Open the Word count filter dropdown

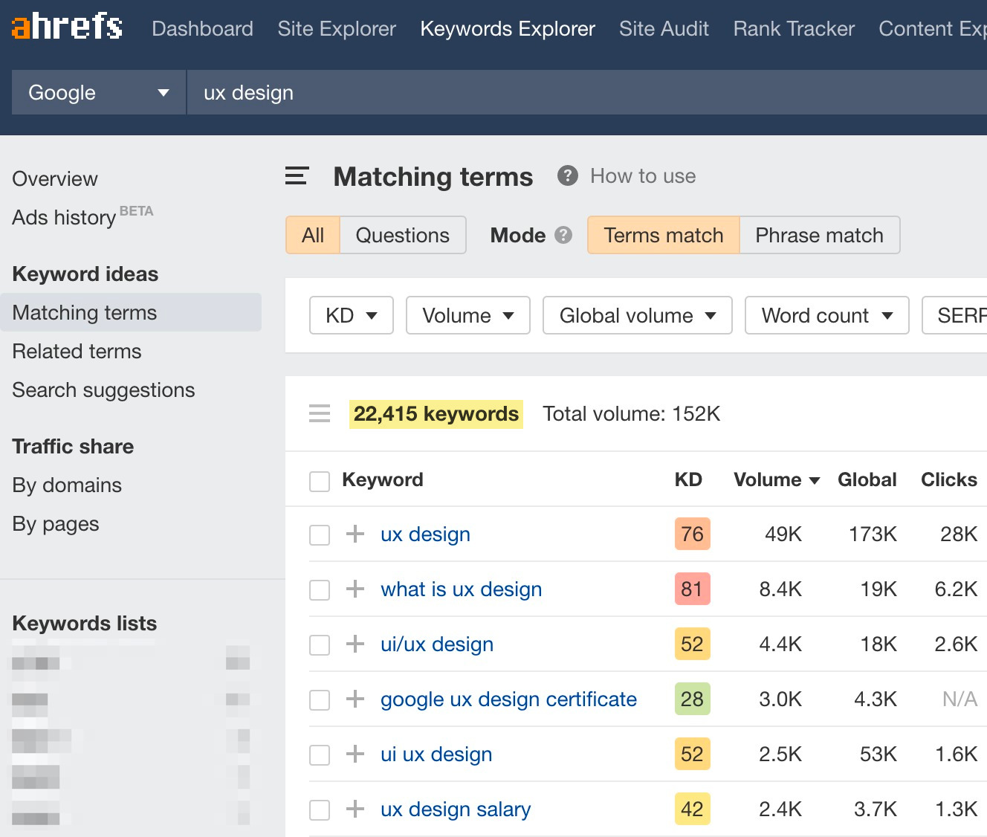point(826,315)
